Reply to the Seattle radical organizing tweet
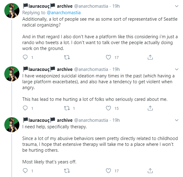183x177 pixels. [25, 57]
